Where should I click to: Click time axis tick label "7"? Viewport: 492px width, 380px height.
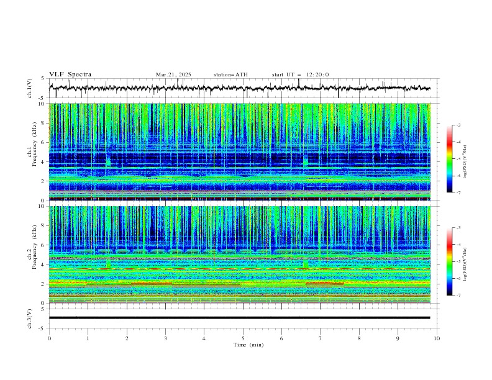(320, 338)
